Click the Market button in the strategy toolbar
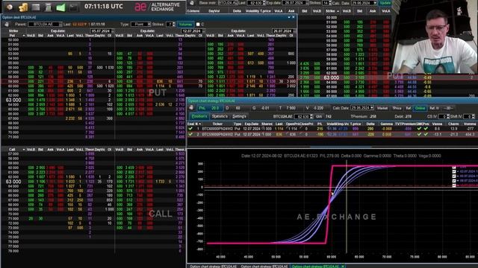The image size is (478, 268). coord(382,108)
